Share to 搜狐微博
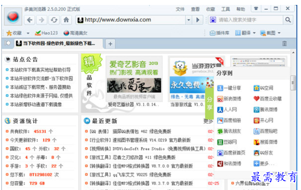Viewport: 301px width, 190px height. (x=265, y=142)
